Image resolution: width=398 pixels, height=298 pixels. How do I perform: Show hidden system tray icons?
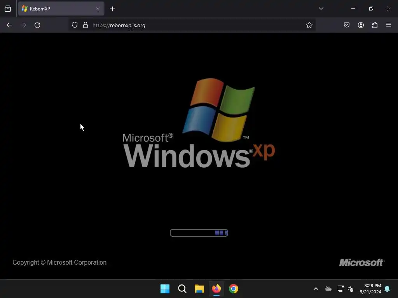tap(316, 289)
